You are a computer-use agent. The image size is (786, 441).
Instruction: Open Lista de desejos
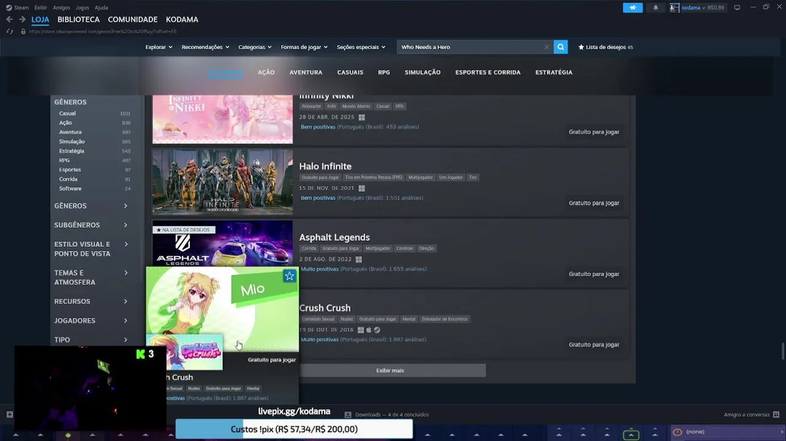[605, 47]
